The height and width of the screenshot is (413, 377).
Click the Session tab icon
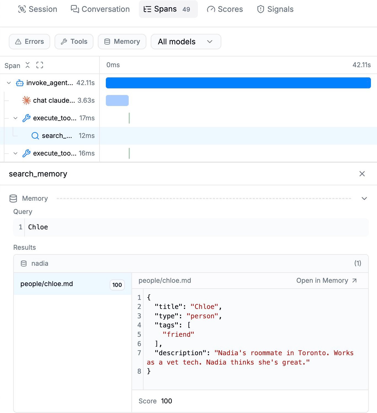pos(22,9)
